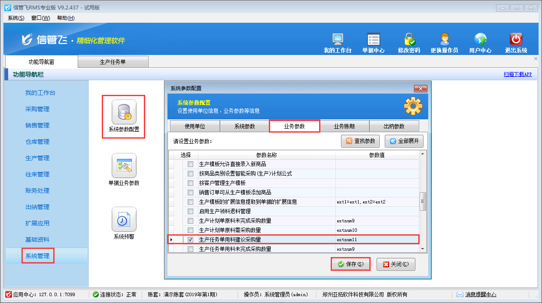The image size is (542, 303).
Task: Open the 系统(S) menu
Action: (16, 18)
